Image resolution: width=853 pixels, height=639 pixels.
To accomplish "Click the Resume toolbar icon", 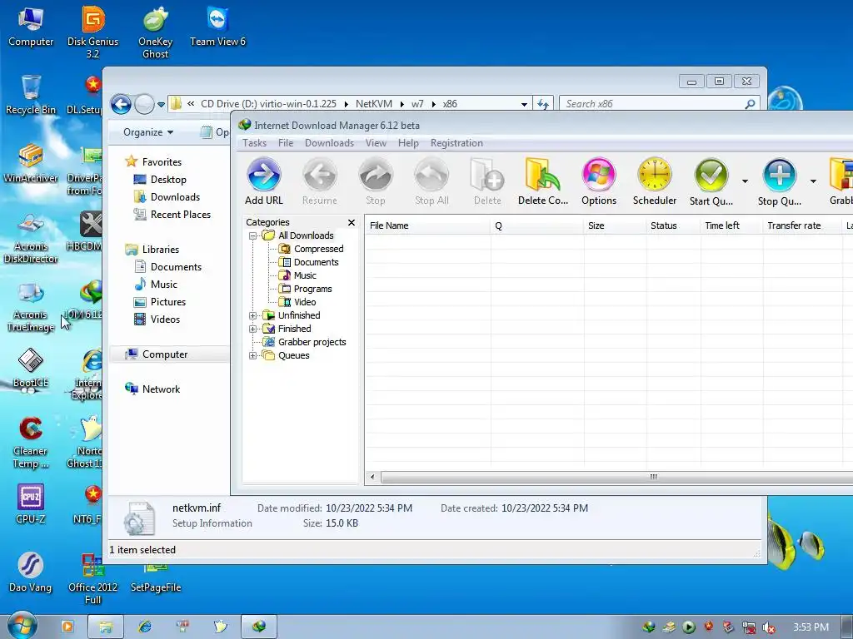I will (x=319, y=181).
